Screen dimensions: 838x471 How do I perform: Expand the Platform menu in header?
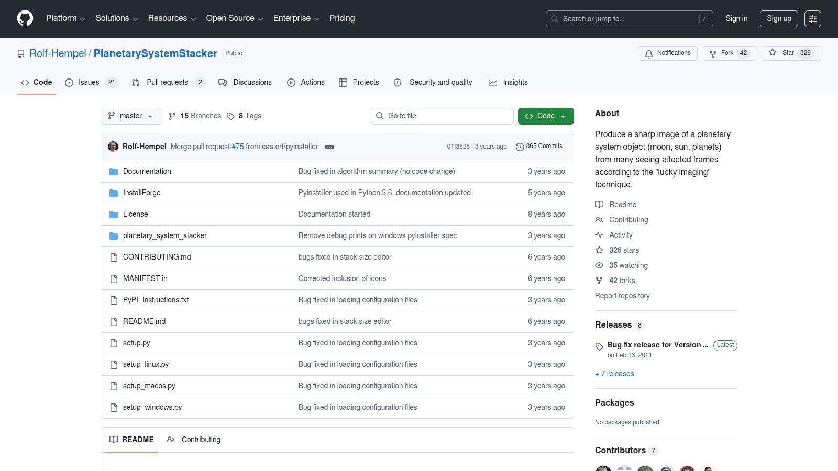pos(65,18)
